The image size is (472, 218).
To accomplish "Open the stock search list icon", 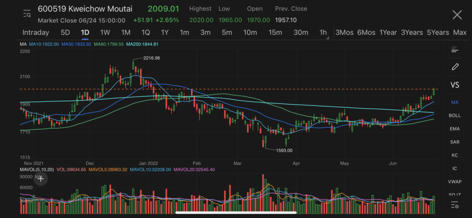I will (x=27, y=13).
